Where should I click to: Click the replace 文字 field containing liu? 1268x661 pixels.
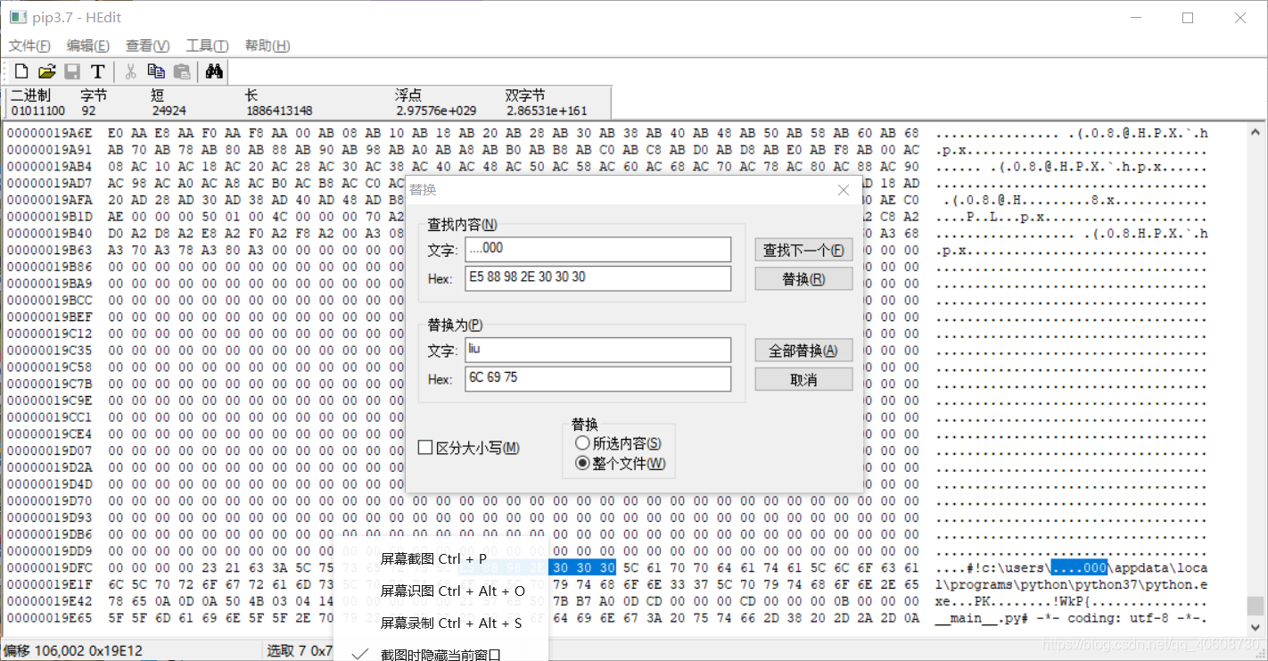tap(597, 350)
